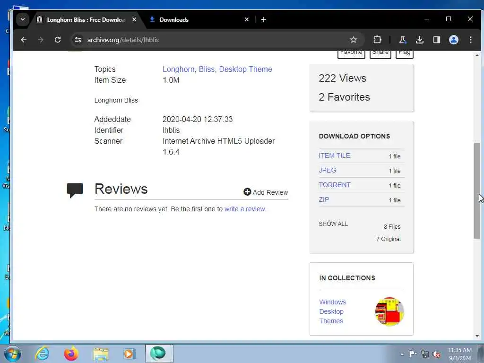Click the '222 Views' text

click(x=342, y=78)
